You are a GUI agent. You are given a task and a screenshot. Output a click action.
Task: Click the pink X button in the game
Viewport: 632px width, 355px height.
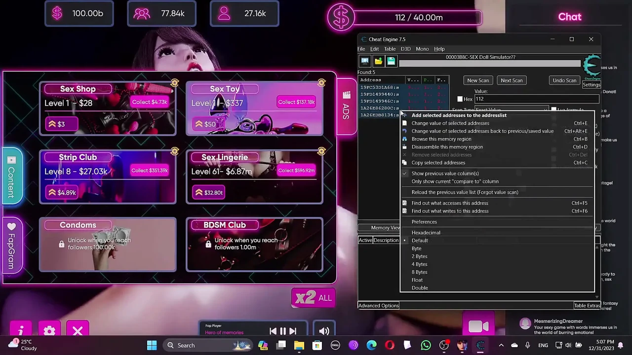(78, 330)
